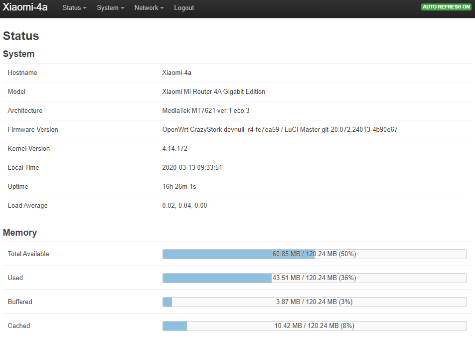The width and height of the screenshot is (475, 342).
Task: Select the Model value Xiaomi Mi Router 4A
Action: (x=213, y=92)
